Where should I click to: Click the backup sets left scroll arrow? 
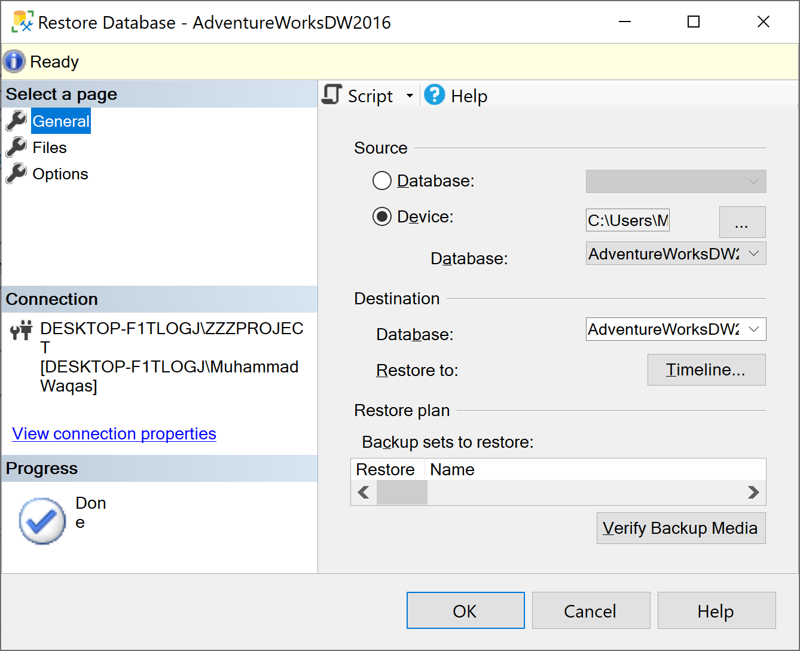tap(364, 492)
